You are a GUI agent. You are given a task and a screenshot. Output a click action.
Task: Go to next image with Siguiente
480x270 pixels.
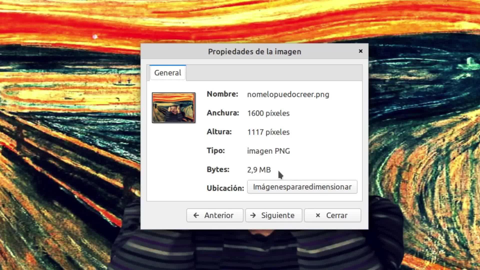[274, 215]
